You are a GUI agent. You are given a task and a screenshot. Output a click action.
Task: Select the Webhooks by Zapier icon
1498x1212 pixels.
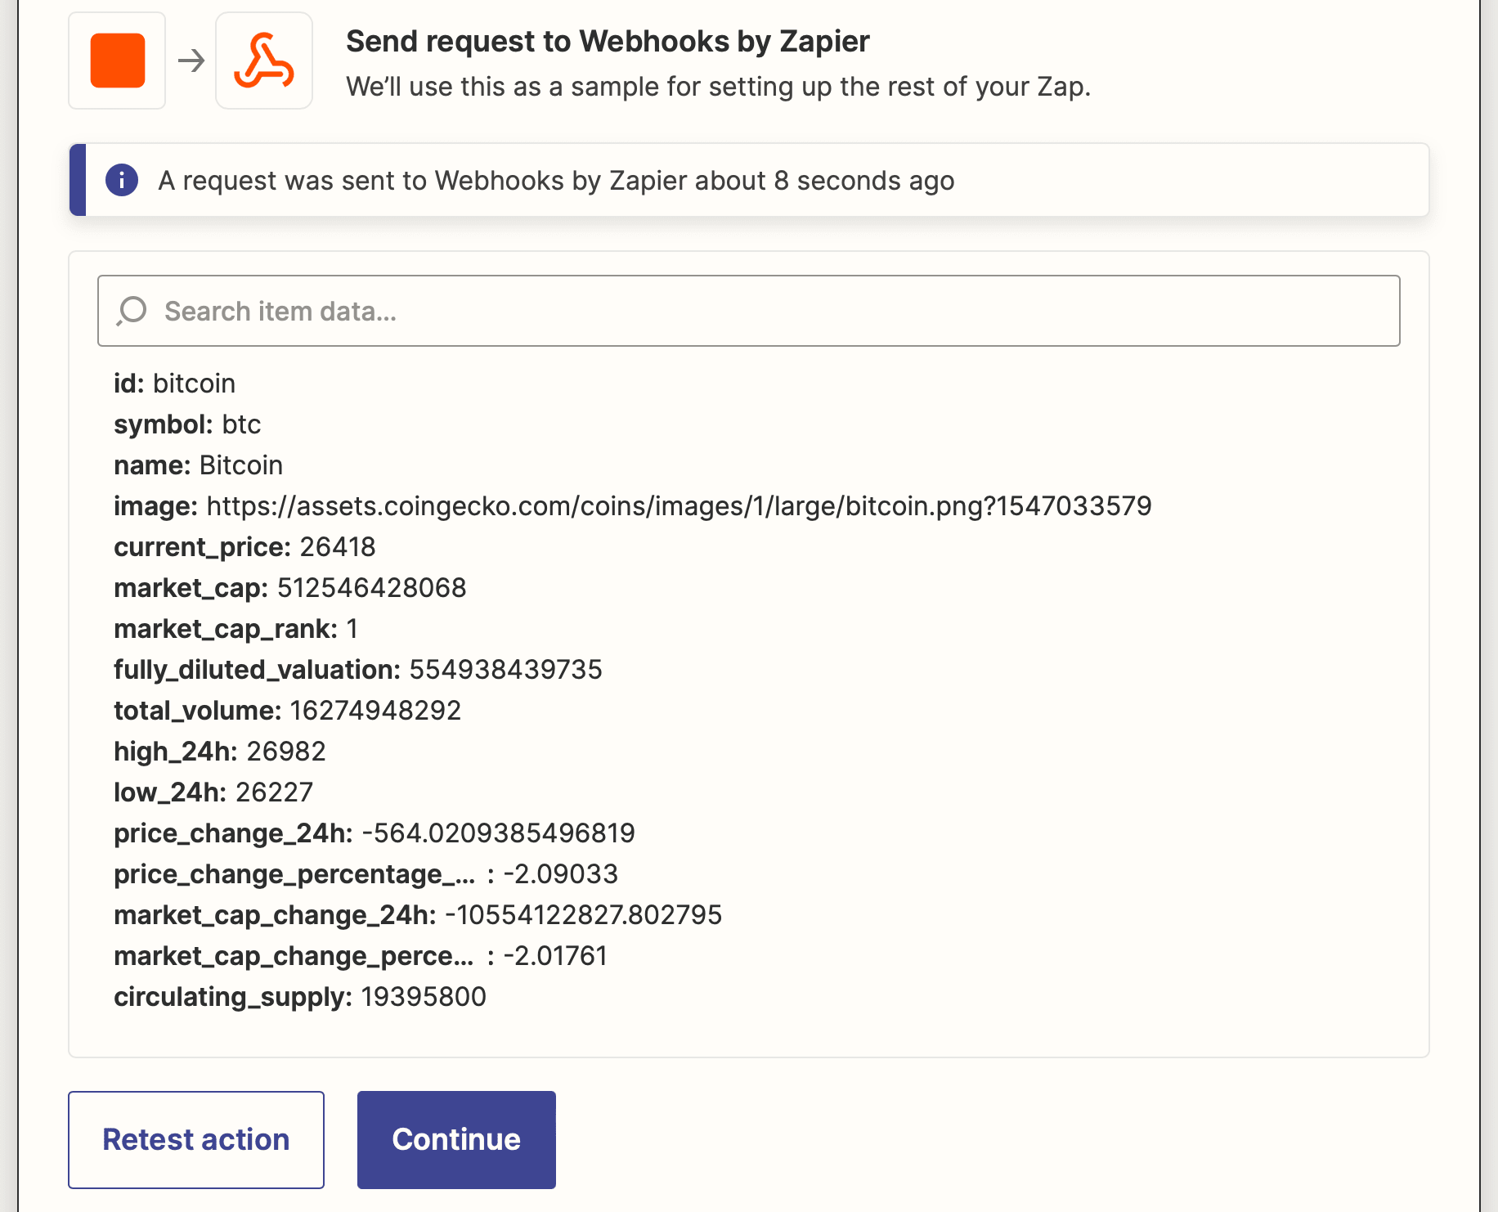point(263,60)
